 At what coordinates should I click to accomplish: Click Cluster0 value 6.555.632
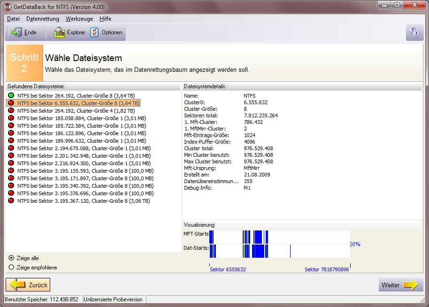[255, 102]
